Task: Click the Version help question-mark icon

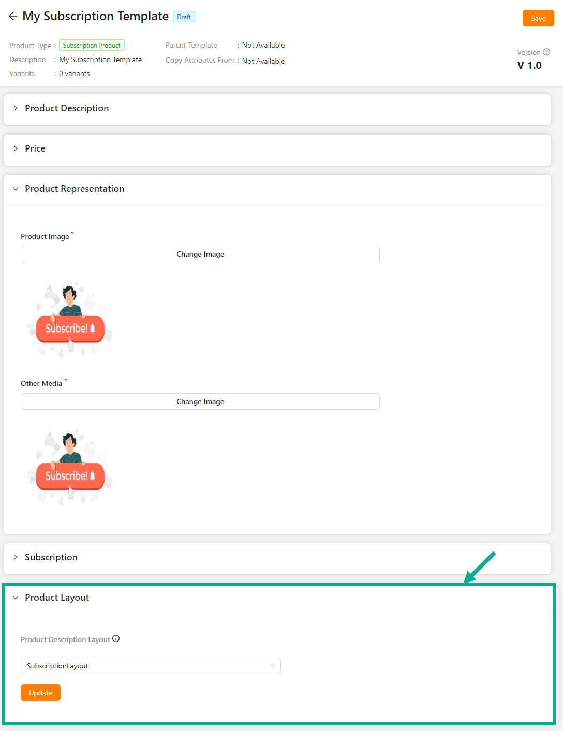Action: [546, 52]
